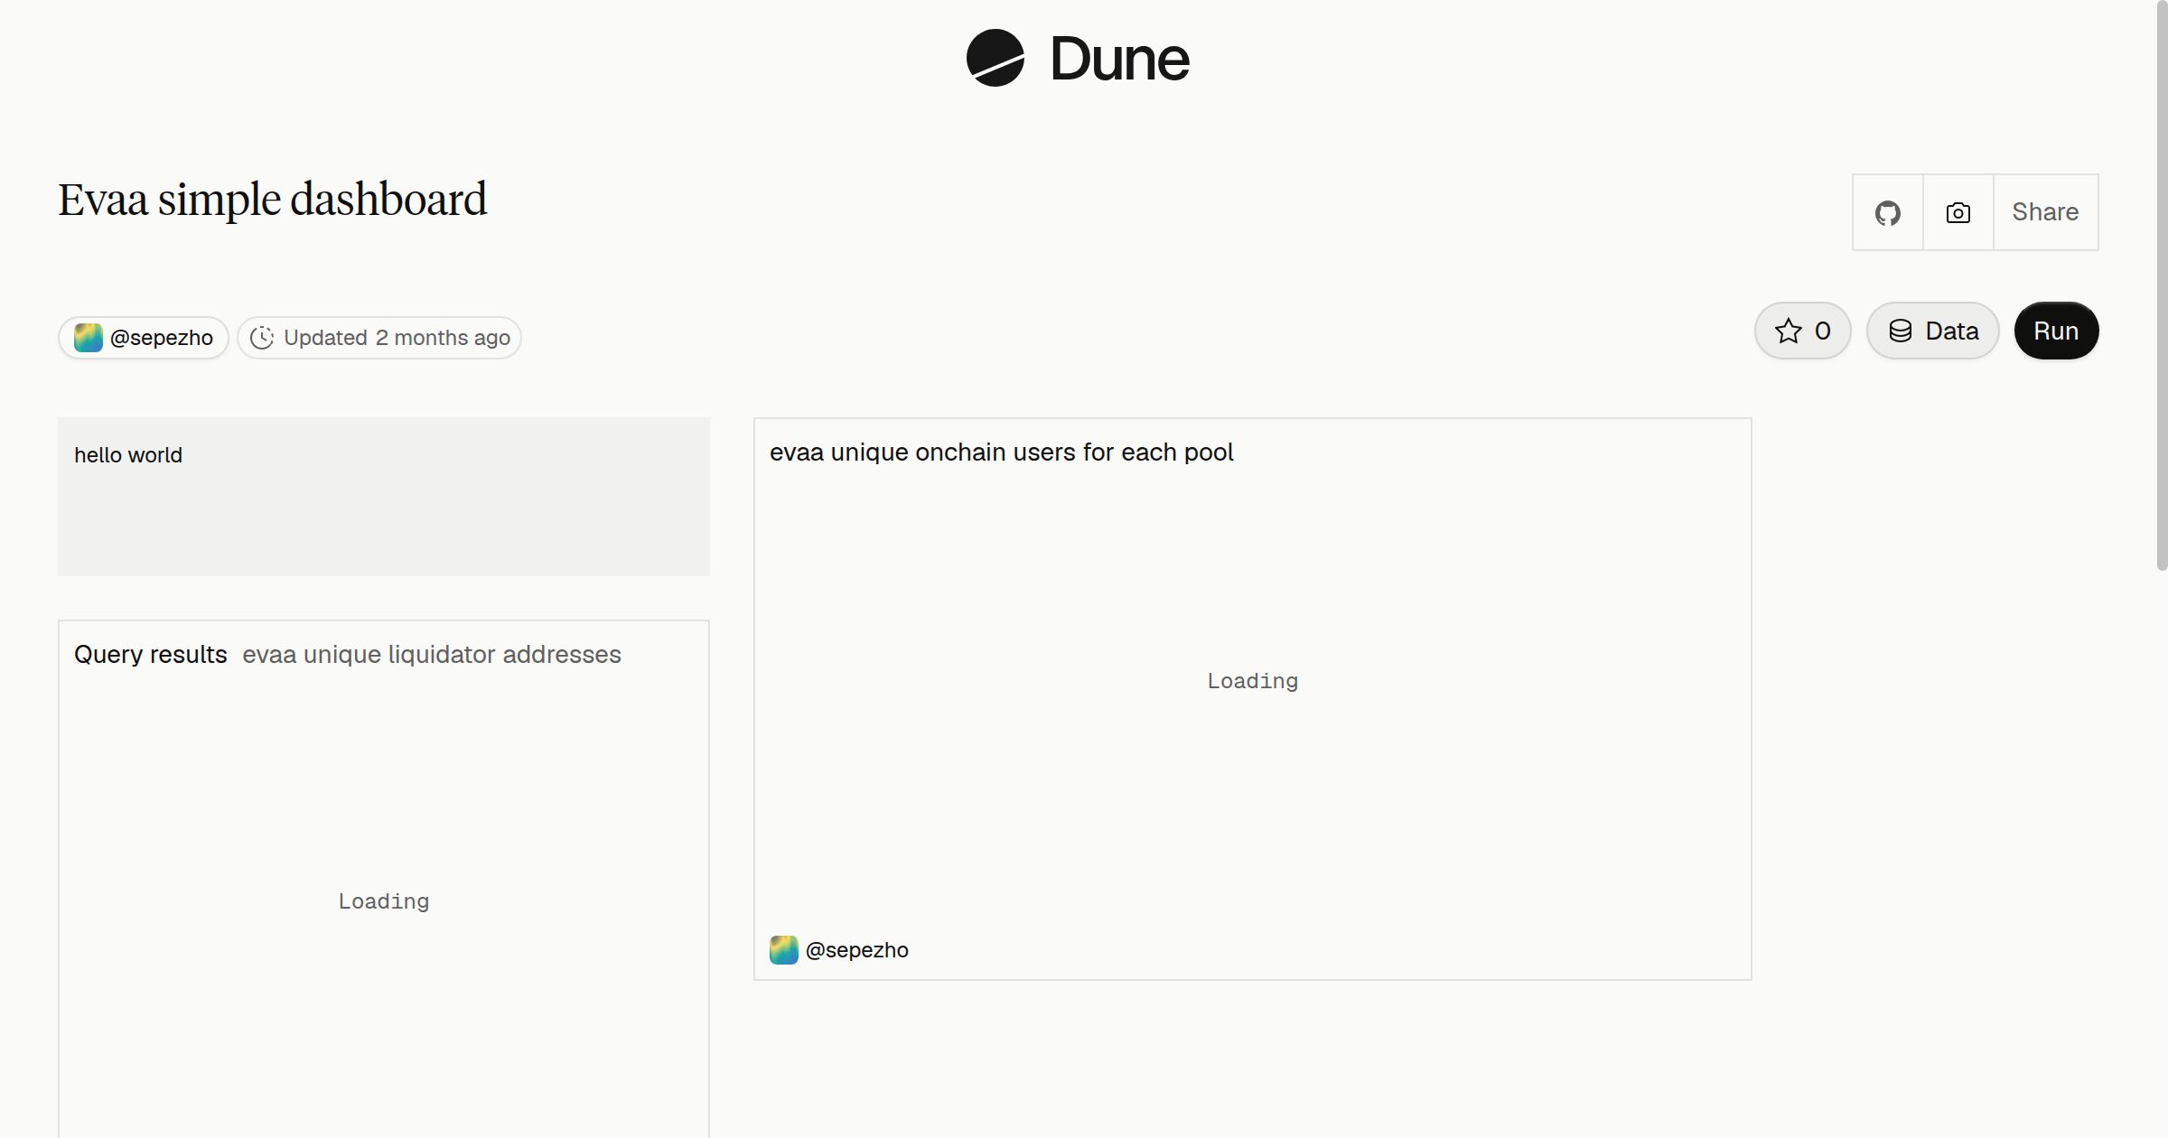Image resolution: width=2168 pixels, height=1138 pixels.
Task: Open 'evaa unique liquidator addresses' query link
Action: click(432, 655)
